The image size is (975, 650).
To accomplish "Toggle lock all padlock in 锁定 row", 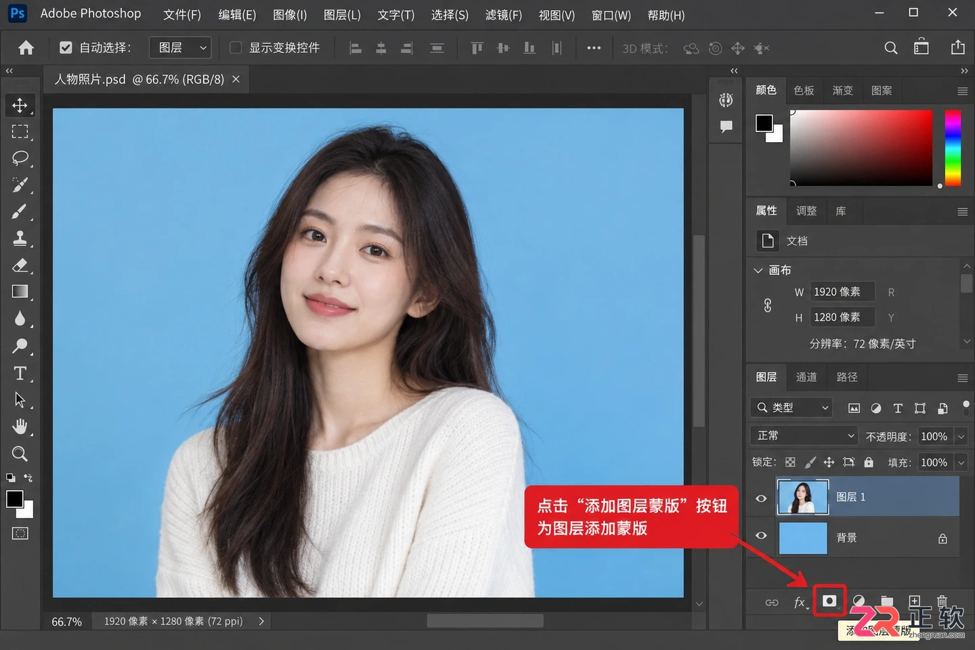I will click(x=869, y=462).
